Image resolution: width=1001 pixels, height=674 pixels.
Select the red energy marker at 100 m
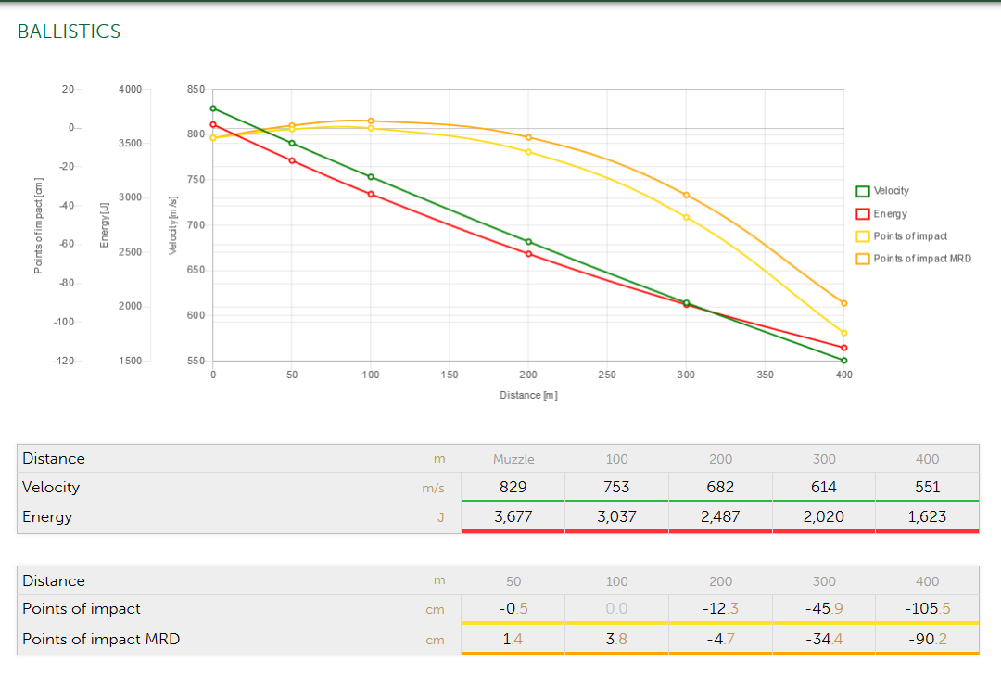point(371,194)
